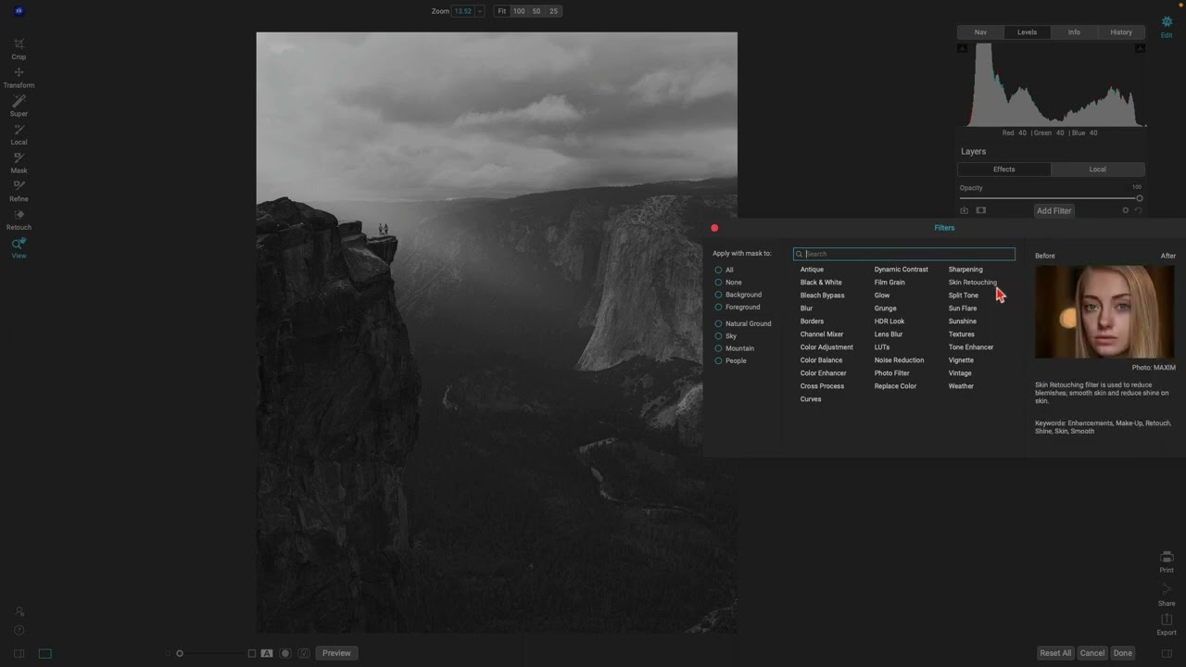Click the ON1 app logo icon

click(x=19, y=11)
